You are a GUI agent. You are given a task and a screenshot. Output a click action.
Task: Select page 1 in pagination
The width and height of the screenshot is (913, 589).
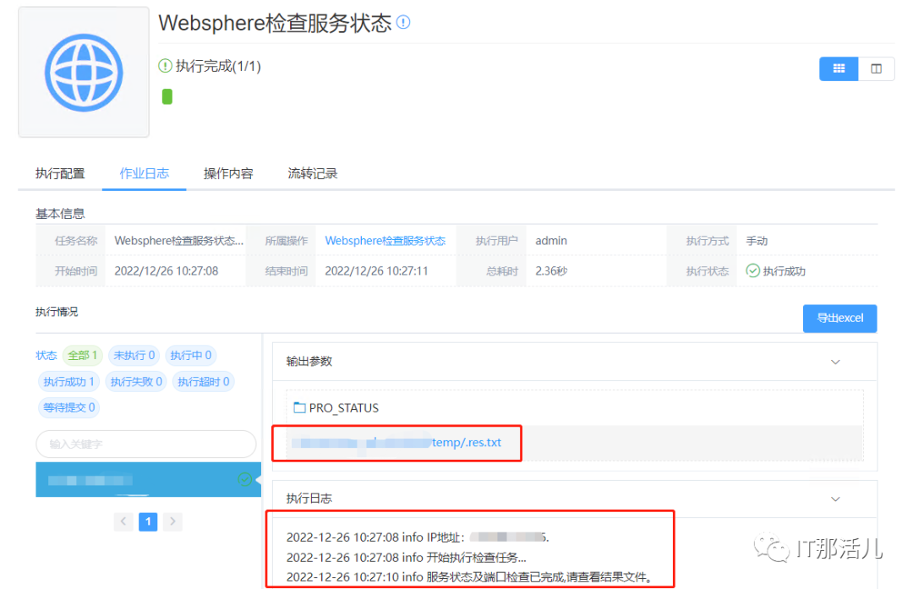pyautogui.click(x=148, y=521)
